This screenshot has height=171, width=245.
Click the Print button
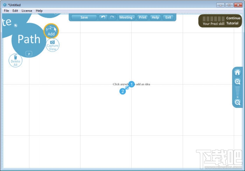(x=143, y=18)
